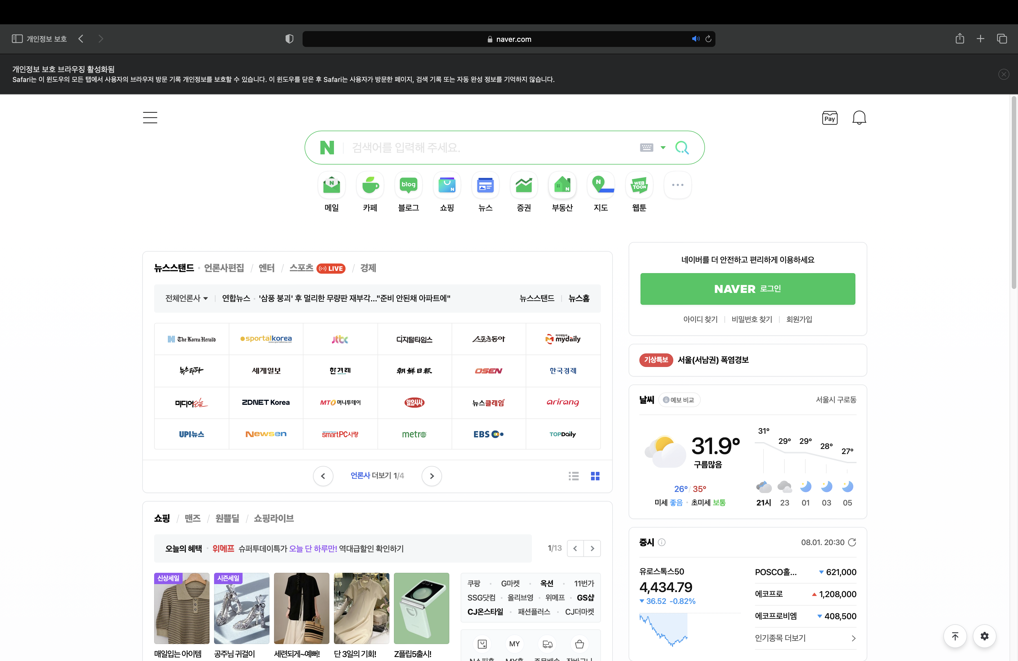The width and height of the screenshot is (1018, 661).
Task: Show next shopping benefit banner
Action: pos(592,548)
